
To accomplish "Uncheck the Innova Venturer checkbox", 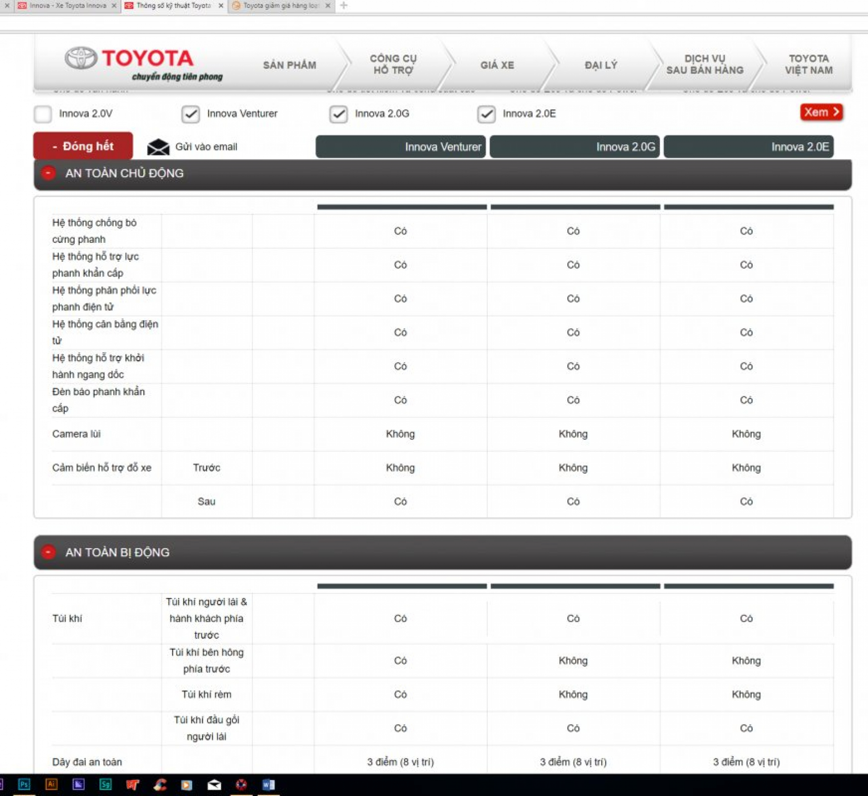I will 191,114.
